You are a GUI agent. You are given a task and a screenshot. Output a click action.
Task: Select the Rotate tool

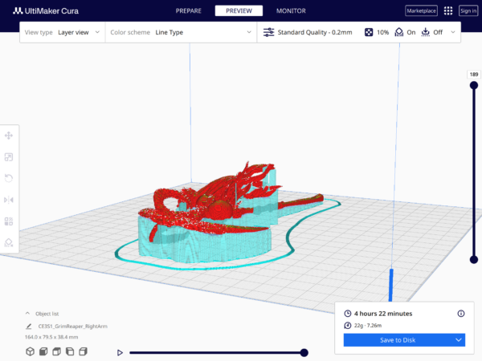tap(9, 178)
